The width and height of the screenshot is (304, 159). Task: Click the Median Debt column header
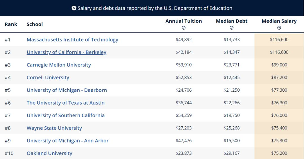click(x=231, y=21)
